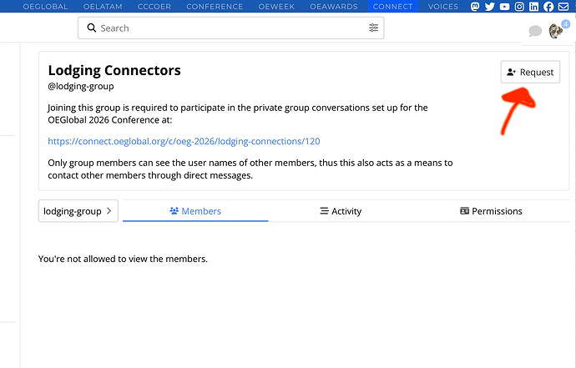Open user avatar notifications menu
576x368 pixels.
point(556,31)
